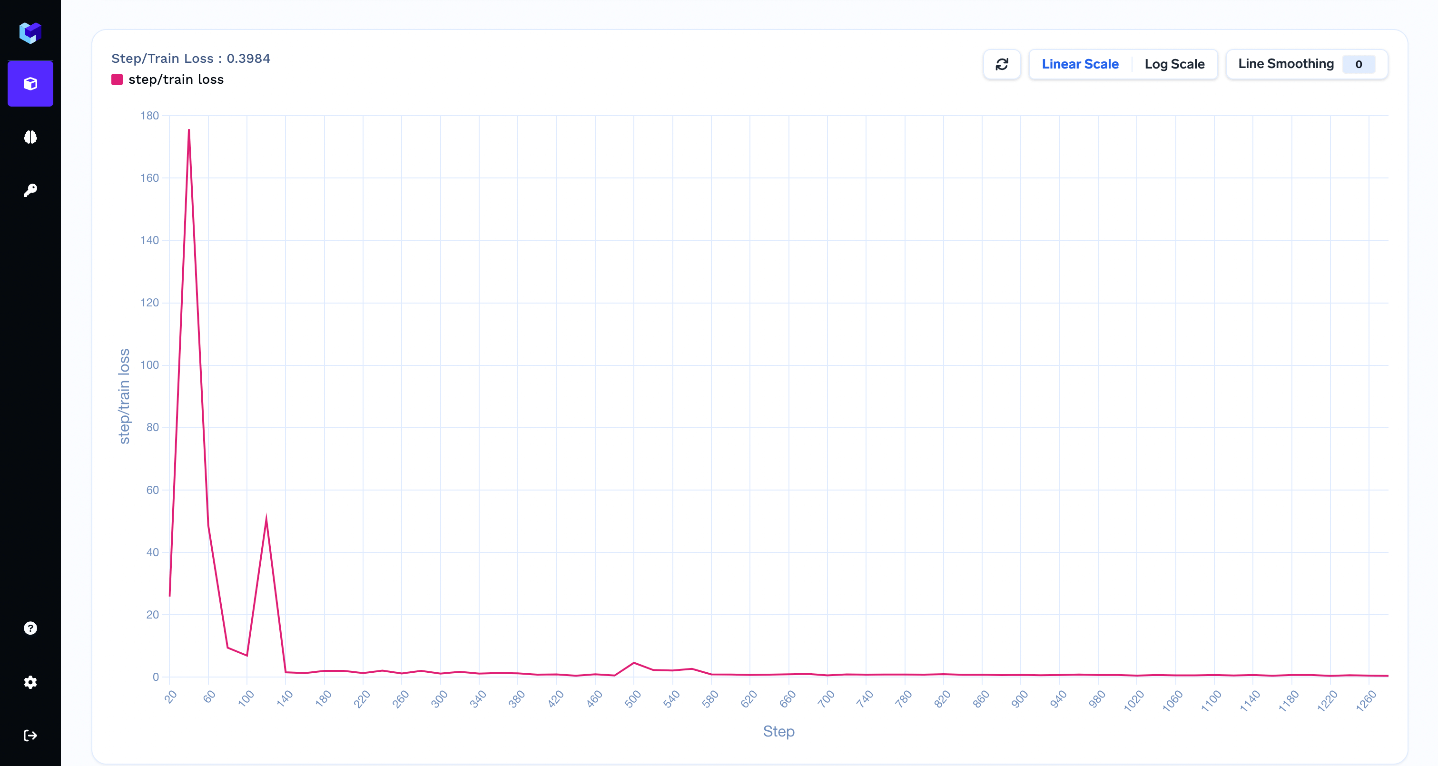Click the 1260 x-axis tick label

pyautogui.click(x=1367, y=701)
